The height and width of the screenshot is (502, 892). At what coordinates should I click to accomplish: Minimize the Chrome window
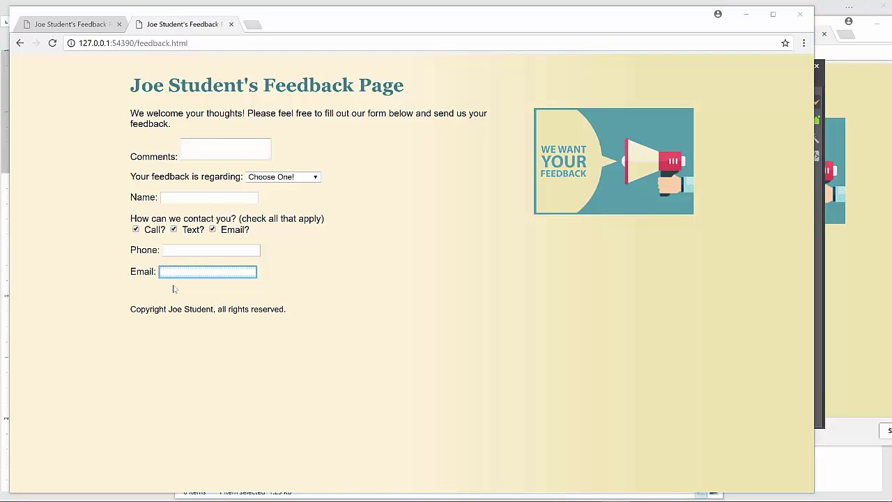(x=746, y=14)
